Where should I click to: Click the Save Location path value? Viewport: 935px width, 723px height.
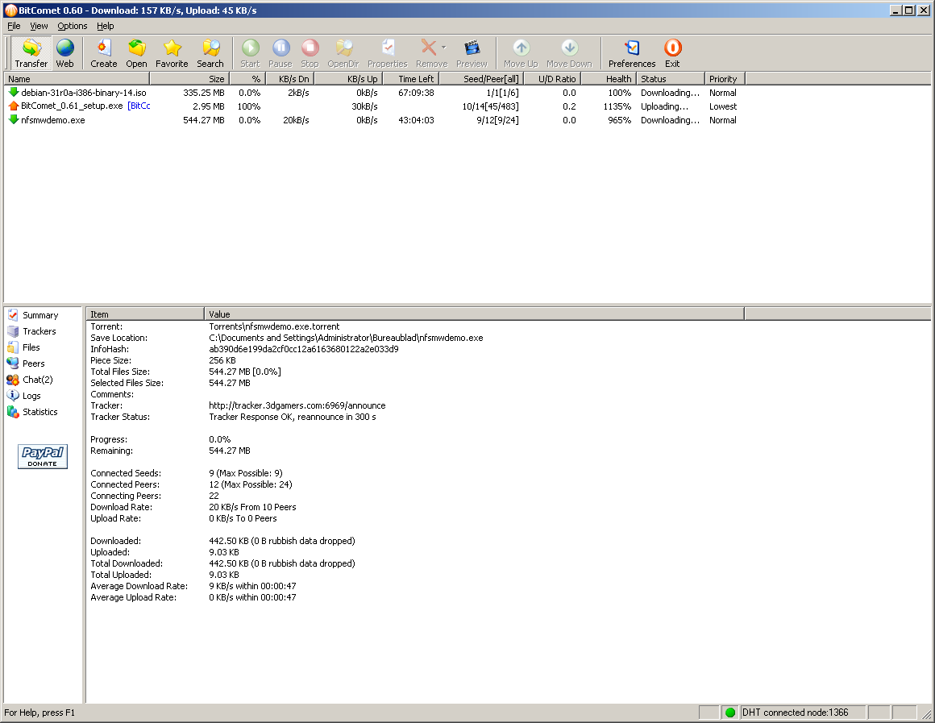point(346,338)
